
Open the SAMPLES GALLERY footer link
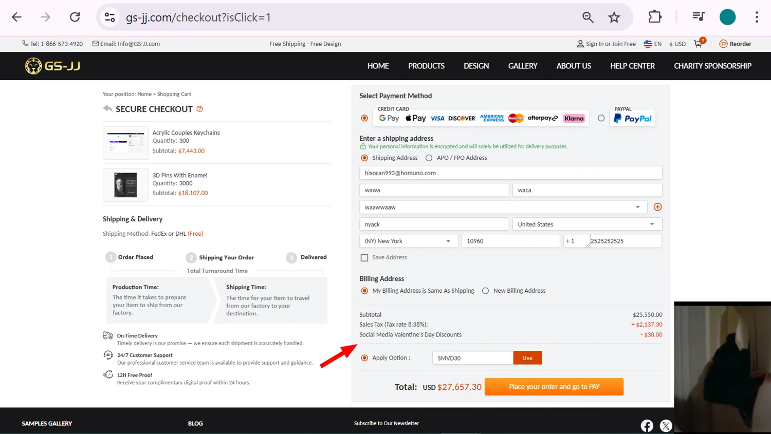pyautogui.click(x=47, y=423)
